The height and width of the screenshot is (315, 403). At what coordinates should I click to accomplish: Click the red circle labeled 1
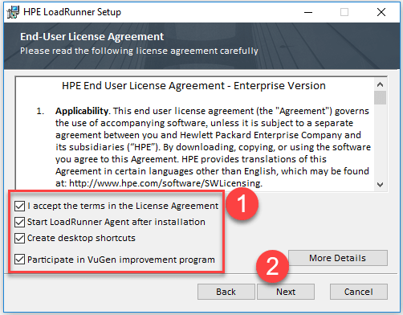[242, 204]
